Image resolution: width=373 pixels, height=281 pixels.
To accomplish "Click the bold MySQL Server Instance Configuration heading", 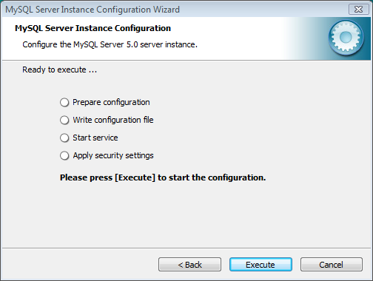I will 93,28.
